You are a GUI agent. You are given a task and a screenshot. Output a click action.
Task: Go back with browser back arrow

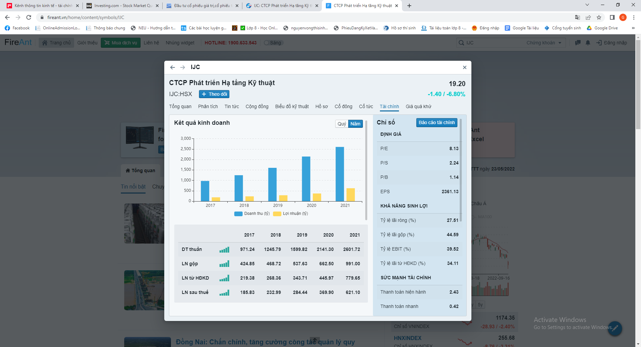click(7, 17)
